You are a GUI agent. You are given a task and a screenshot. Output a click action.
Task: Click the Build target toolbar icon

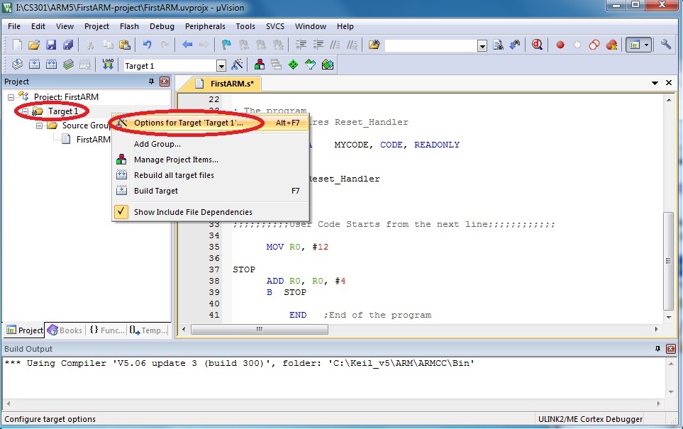click(34, 65)
